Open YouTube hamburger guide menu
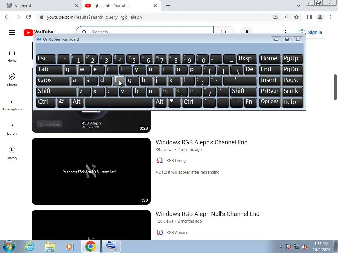This screenshot has height=253, width=338. [x=12, y=33]
